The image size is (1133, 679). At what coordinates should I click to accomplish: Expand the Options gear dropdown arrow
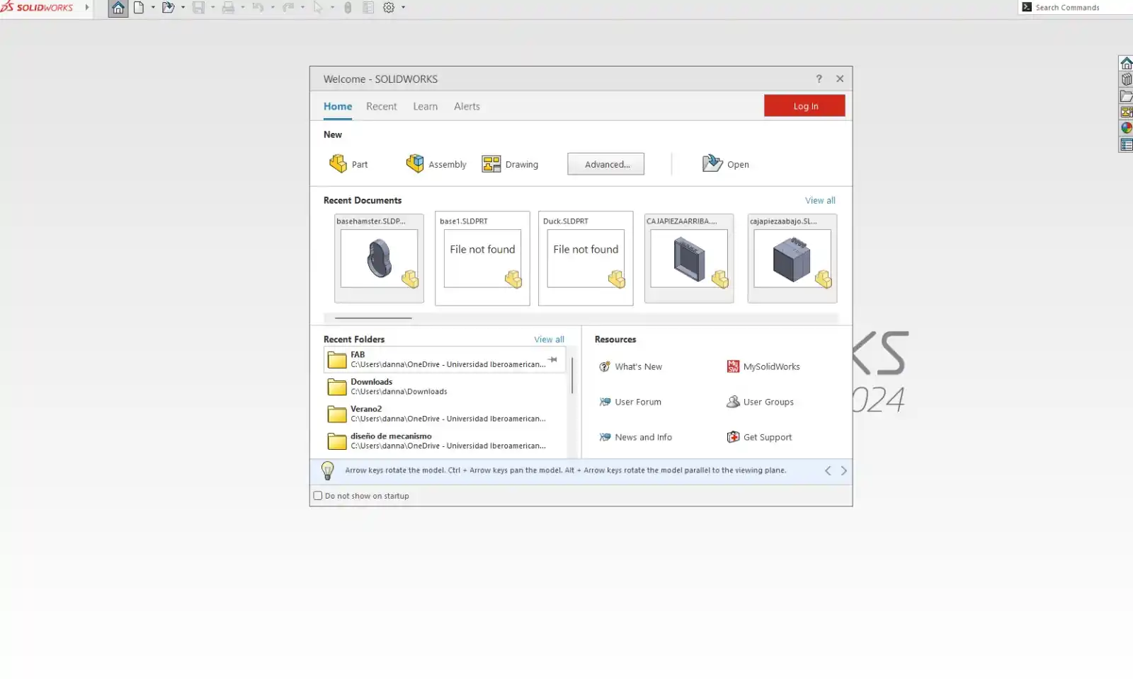404,8
